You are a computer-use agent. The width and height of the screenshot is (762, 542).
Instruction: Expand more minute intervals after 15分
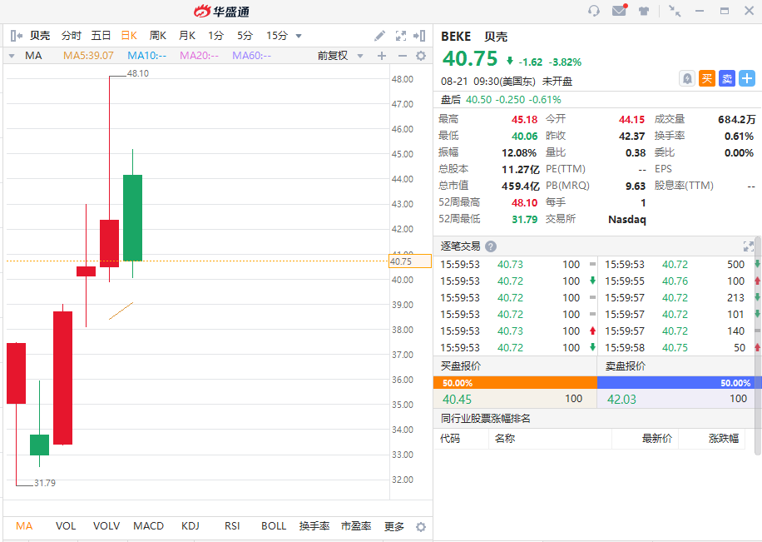click(x=299, y=36)
